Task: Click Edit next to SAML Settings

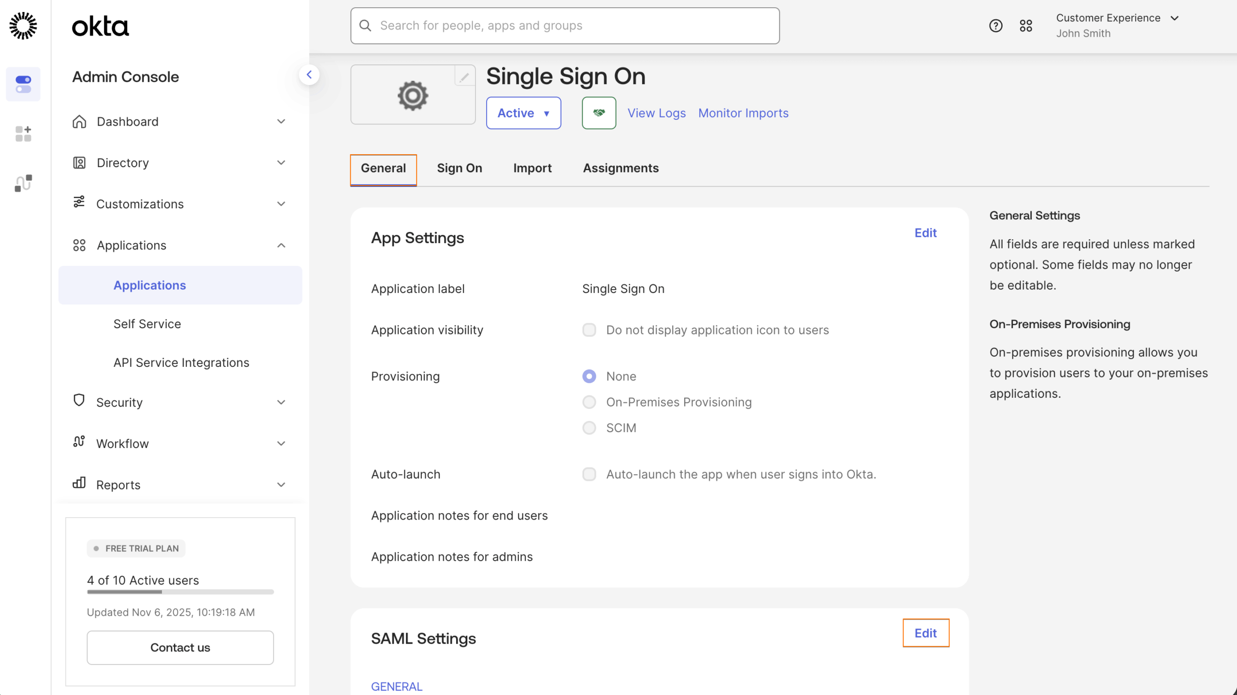Action: (925, 633)
